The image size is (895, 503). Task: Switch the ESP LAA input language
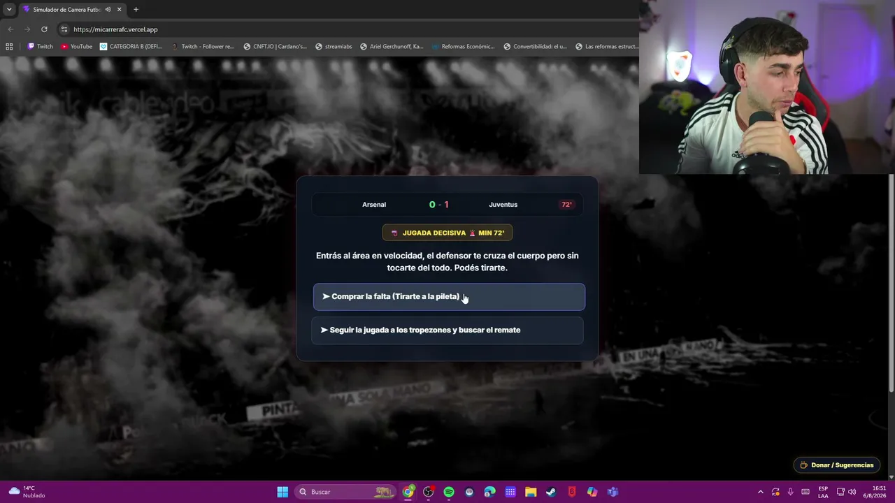[x=823, y=492]
